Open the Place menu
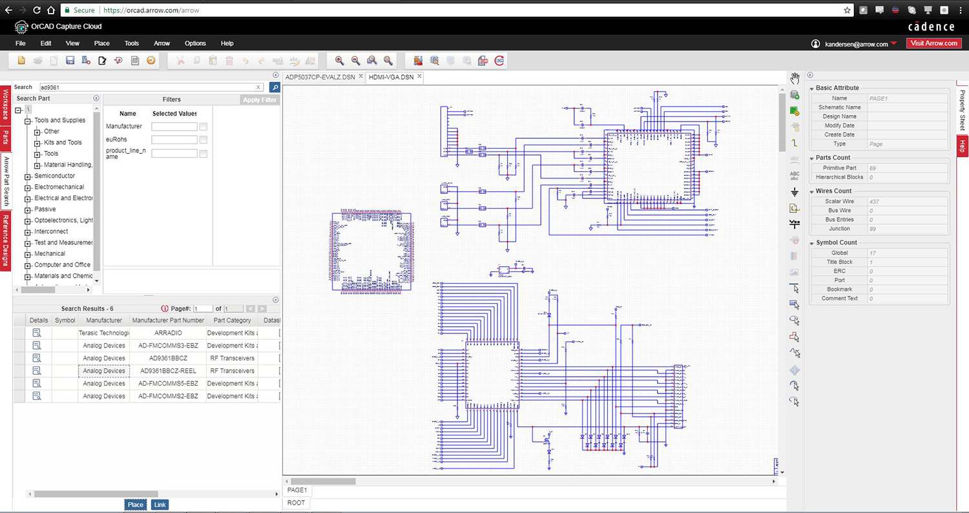Image resolution: width=969 pixels, height=513 pixels. (x=101, y=43)
